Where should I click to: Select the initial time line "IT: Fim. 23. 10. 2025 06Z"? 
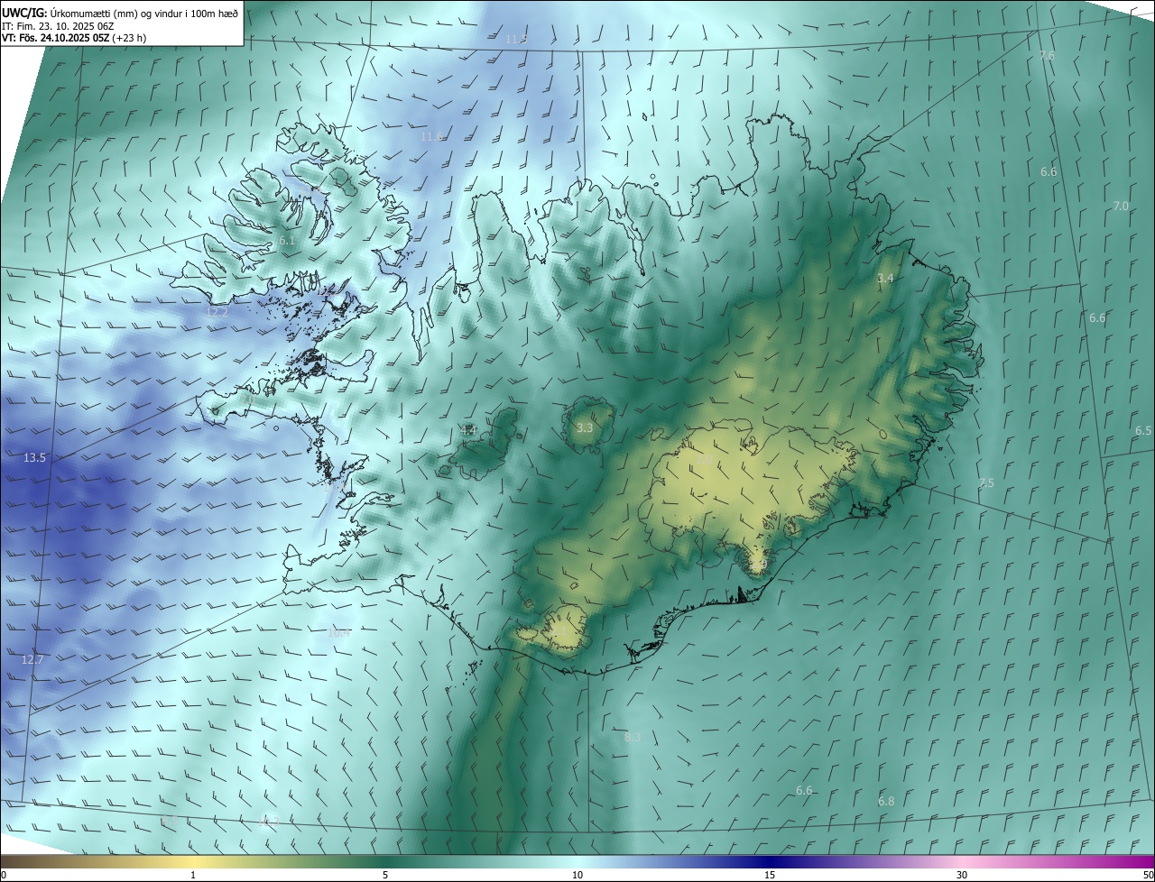point(57,25)
